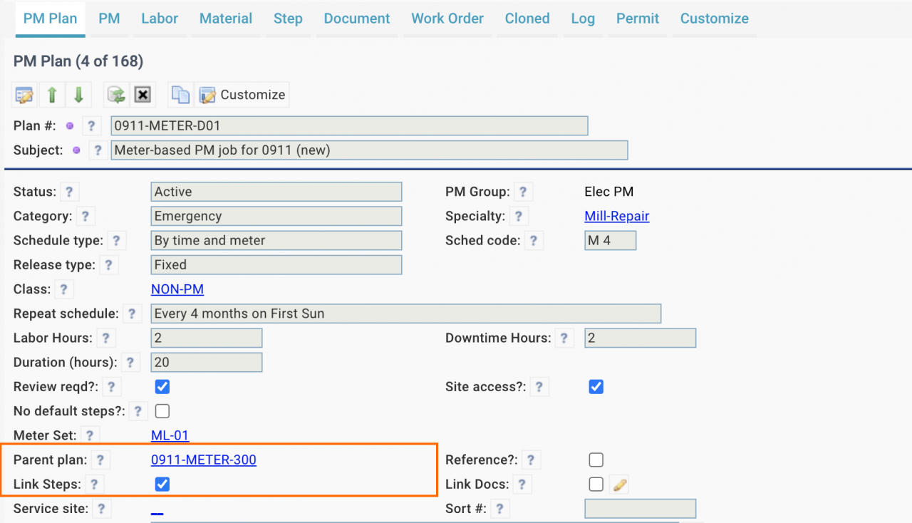912x523 pixels.
Task: Click the Sort # input field
Action: (640, 509)
